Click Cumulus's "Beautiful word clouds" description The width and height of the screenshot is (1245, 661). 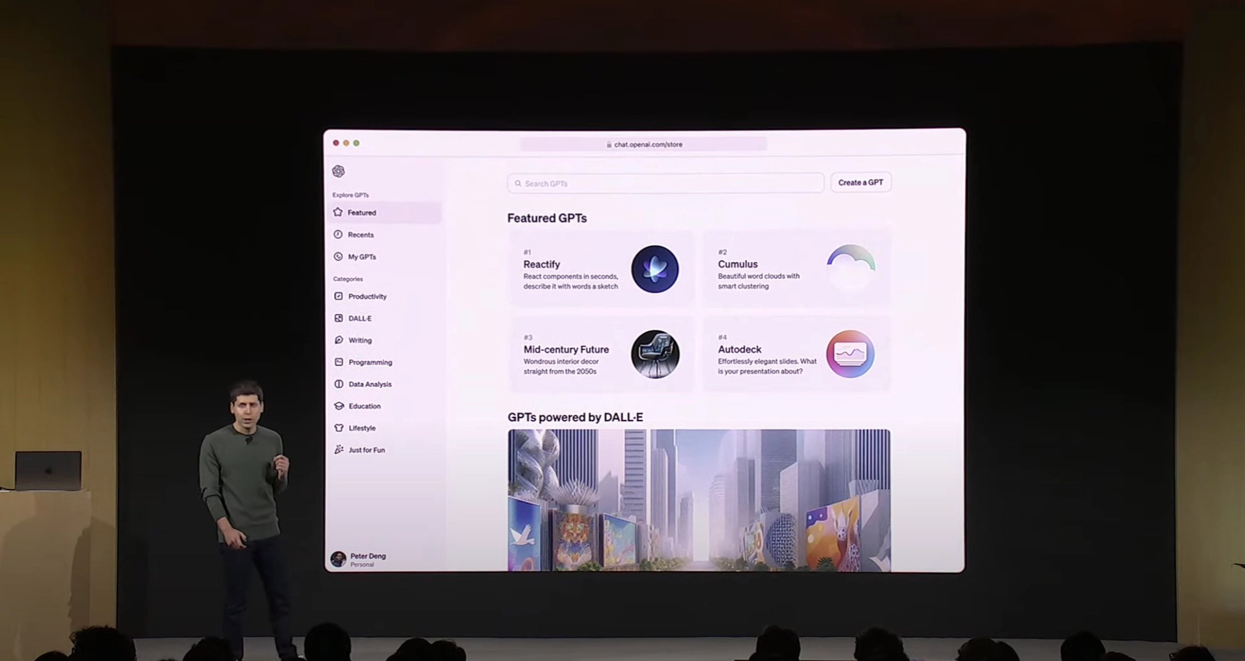click(759, 281)
